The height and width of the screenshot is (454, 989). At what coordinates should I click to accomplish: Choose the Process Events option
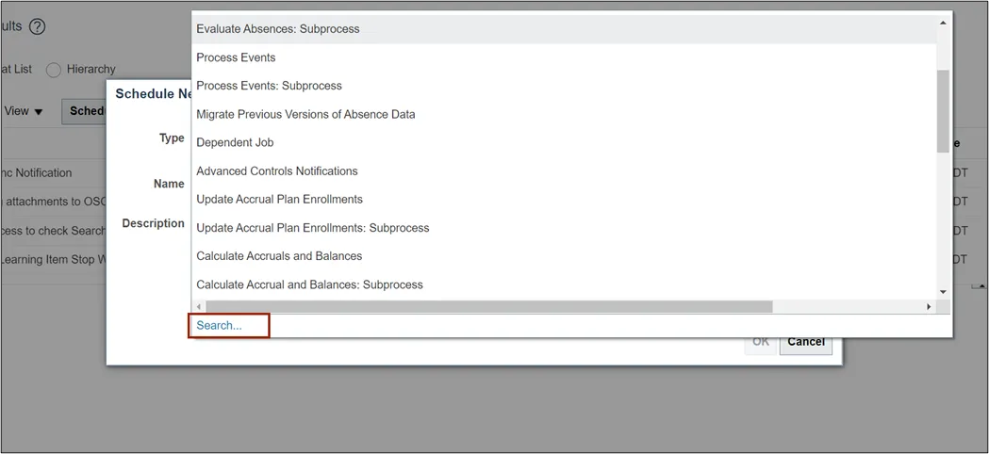[x=236, y=57]
